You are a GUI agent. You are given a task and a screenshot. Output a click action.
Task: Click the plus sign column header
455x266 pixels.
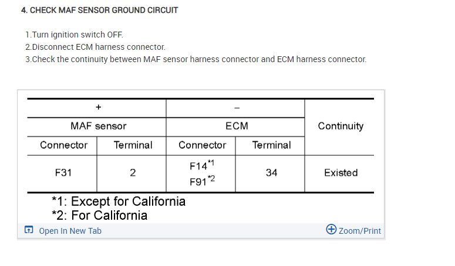[x=98, y=107]
